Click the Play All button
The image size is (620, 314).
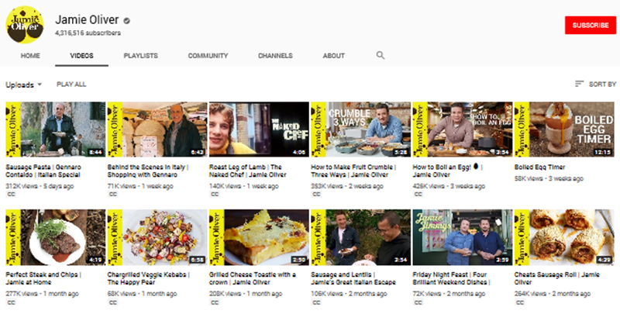pyautogui.click(x=71, y=85)
